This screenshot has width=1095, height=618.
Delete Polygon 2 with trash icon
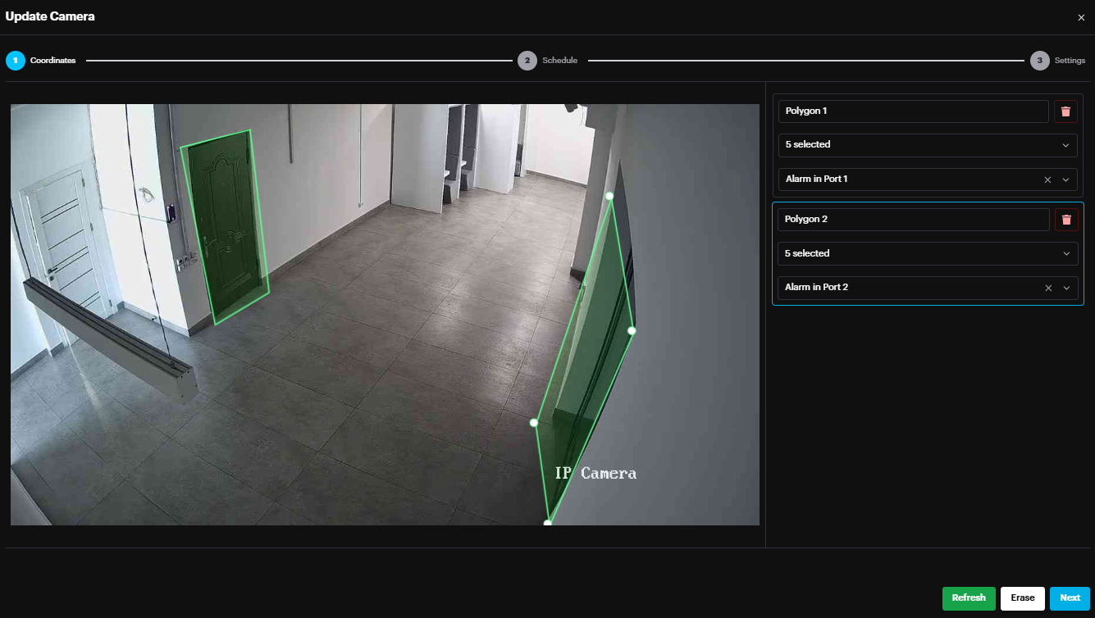pyautogui.click(x=1065, y=220)
